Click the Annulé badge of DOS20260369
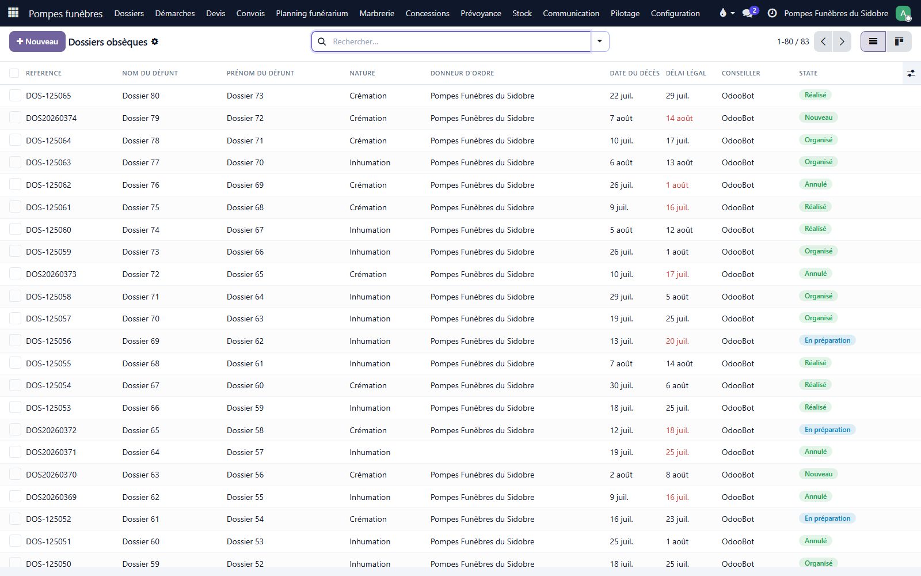921x576 pixels. tap(816, 497)
